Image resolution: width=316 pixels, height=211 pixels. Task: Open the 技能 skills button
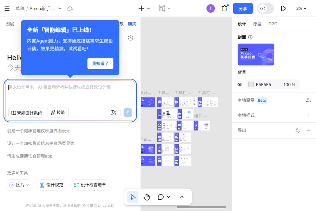[x=58, y=113]
